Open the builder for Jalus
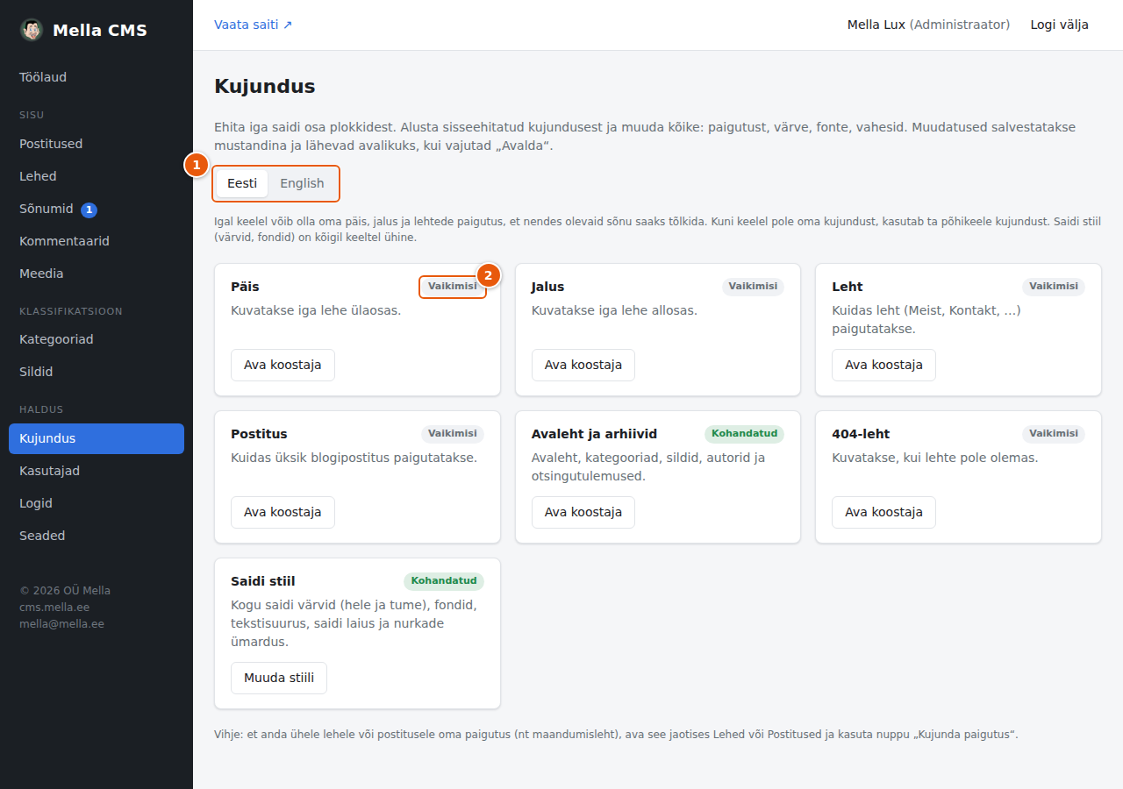Image resolution: width=1123 pixels, height=789 pixels. pos(583,365)
